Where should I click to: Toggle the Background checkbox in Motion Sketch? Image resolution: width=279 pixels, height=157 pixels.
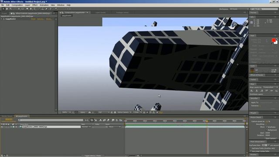[x=266, y=130]
